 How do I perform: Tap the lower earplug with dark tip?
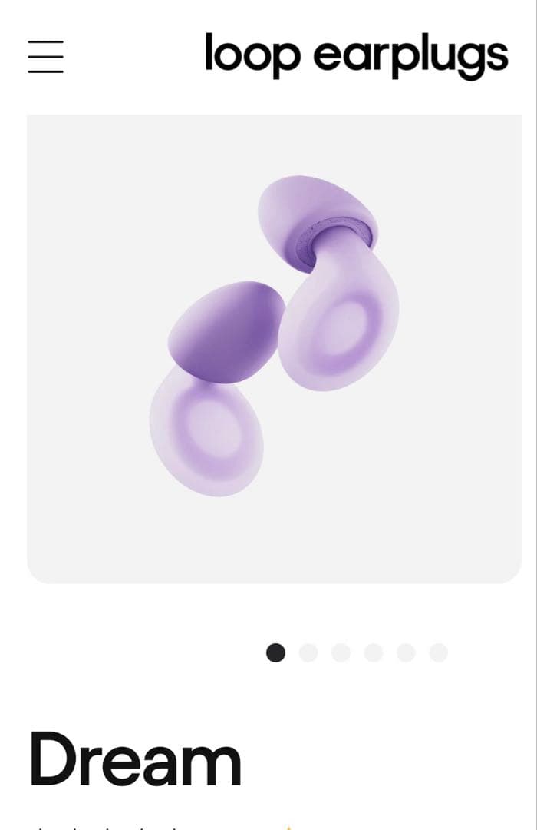217,388
